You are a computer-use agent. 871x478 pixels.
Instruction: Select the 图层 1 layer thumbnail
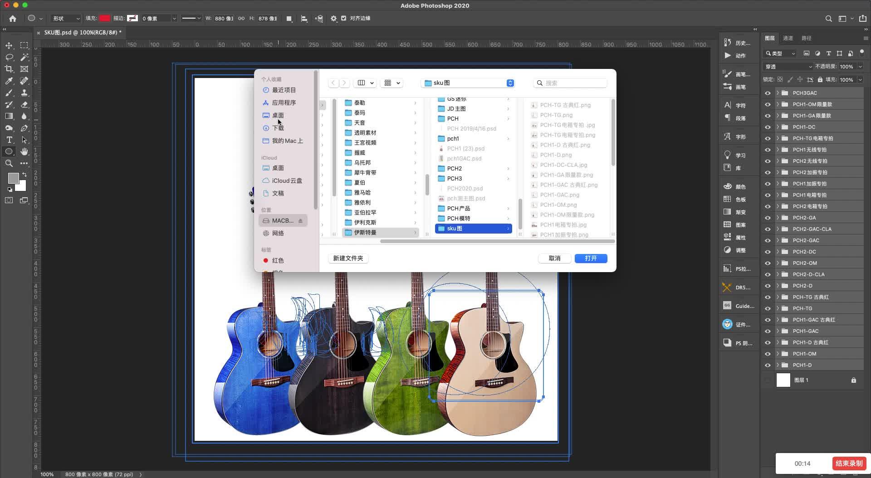pyautogui.click(x=783, y=380)
